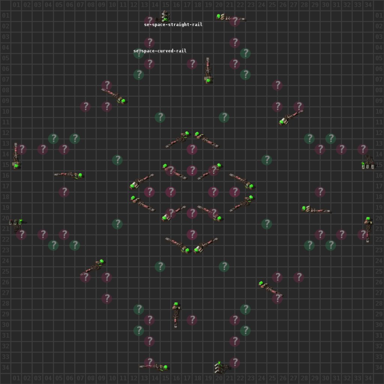Select signal with green lamp at column 12, row 18
Viewport: 384px width, 384px height.
(x=143, y=204)
